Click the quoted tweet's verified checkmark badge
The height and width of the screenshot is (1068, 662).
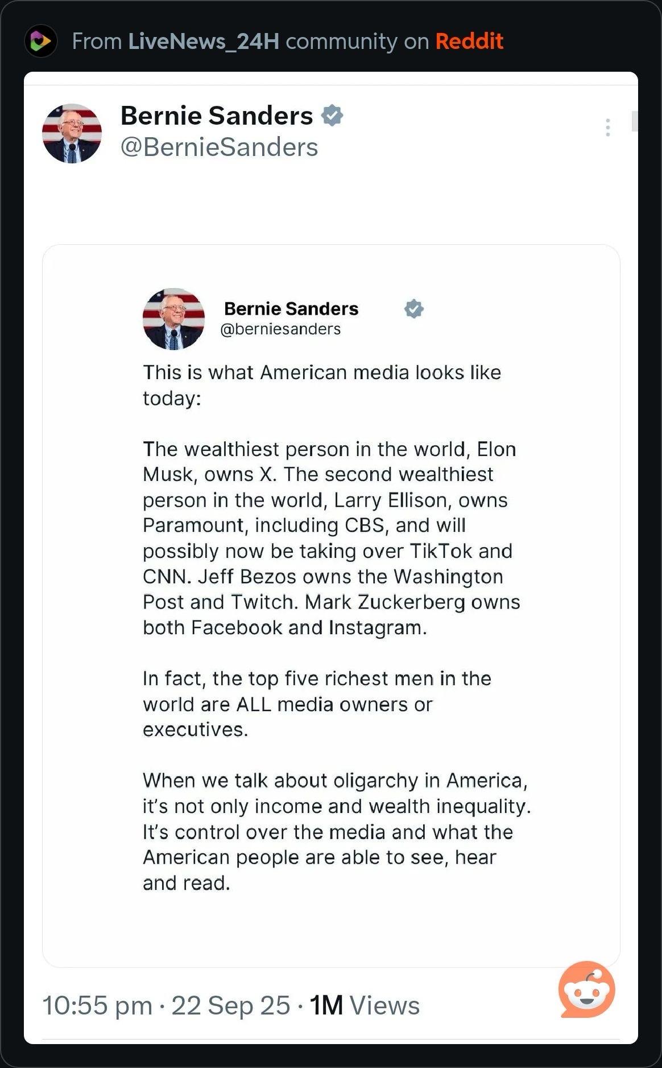(413, 309)
